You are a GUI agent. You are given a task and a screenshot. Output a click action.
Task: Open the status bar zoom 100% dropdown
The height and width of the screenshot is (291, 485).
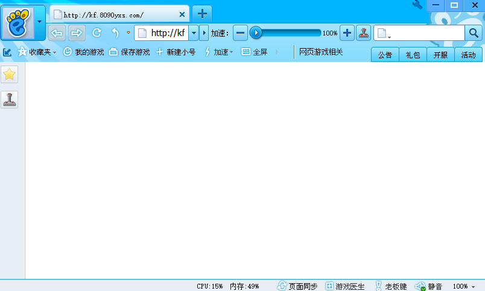tap(464, 286)
